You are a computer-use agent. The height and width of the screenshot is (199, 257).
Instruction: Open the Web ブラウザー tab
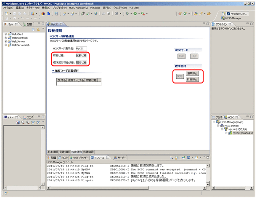click(x=81, y=157)
